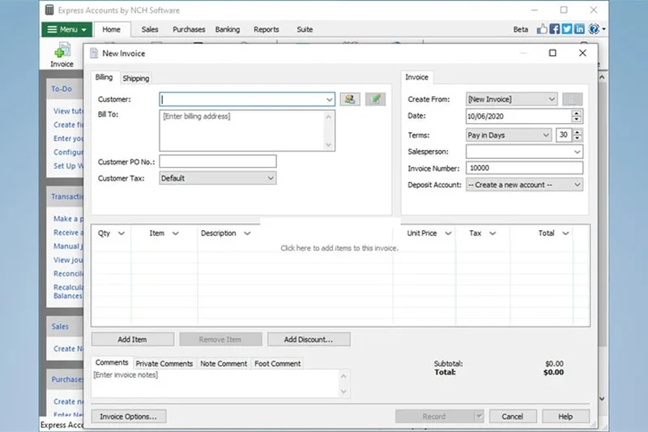Viewport: 648px width, 432px height.
Task: Click the Add Item button
Action: [x=132, y=340]
